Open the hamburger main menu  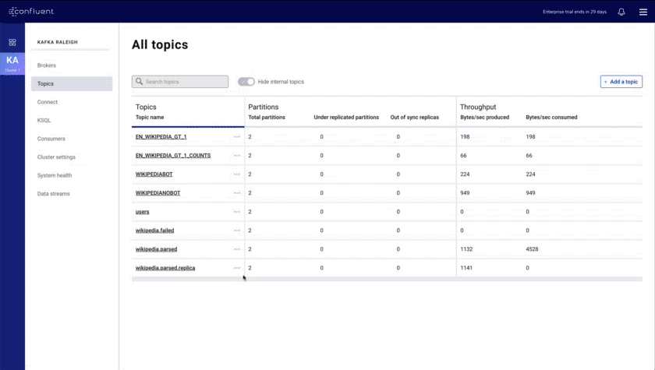(x=643, y=12)
